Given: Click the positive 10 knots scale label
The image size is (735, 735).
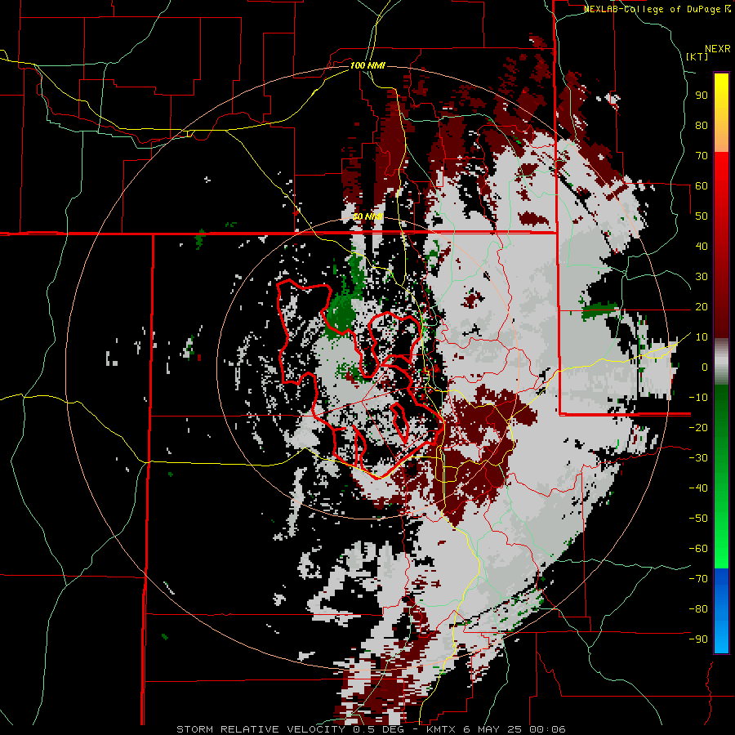Looking at the screenshot, I should (x=702, y=337).
